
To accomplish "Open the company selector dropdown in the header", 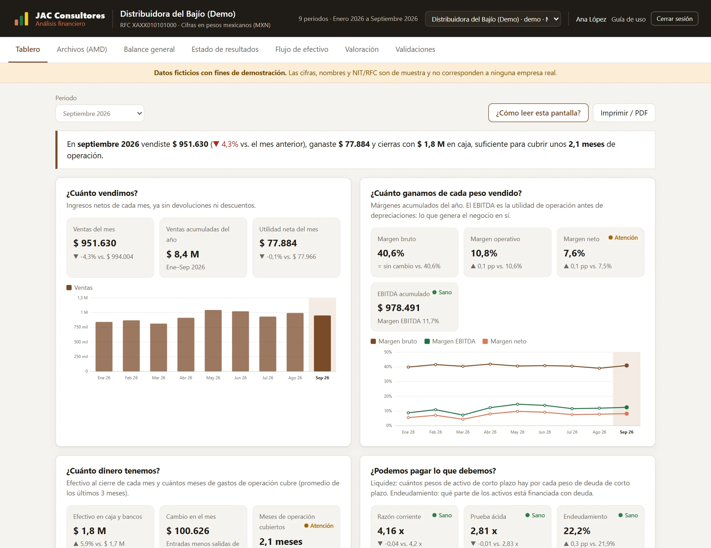I will 493,19.
